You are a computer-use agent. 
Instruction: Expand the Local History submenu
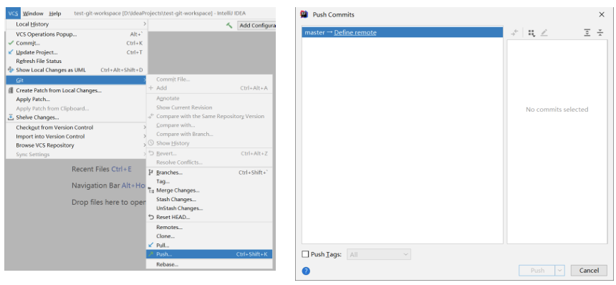tap(77, 24)
